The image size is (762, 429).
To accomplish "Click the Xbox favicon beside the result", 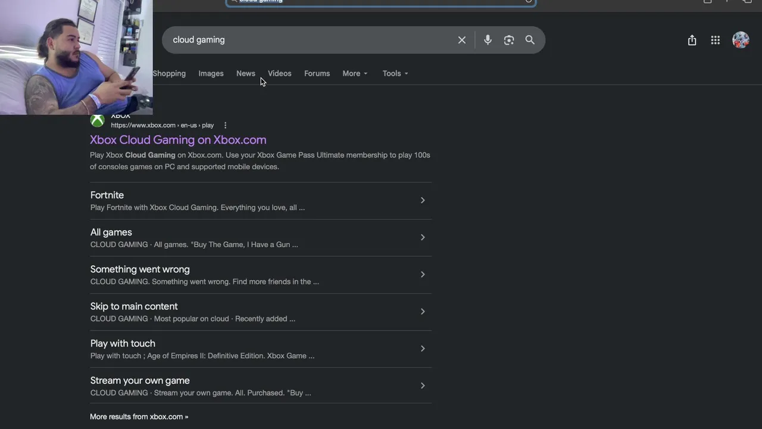I will pyautogui.click(x=97, y=120).
